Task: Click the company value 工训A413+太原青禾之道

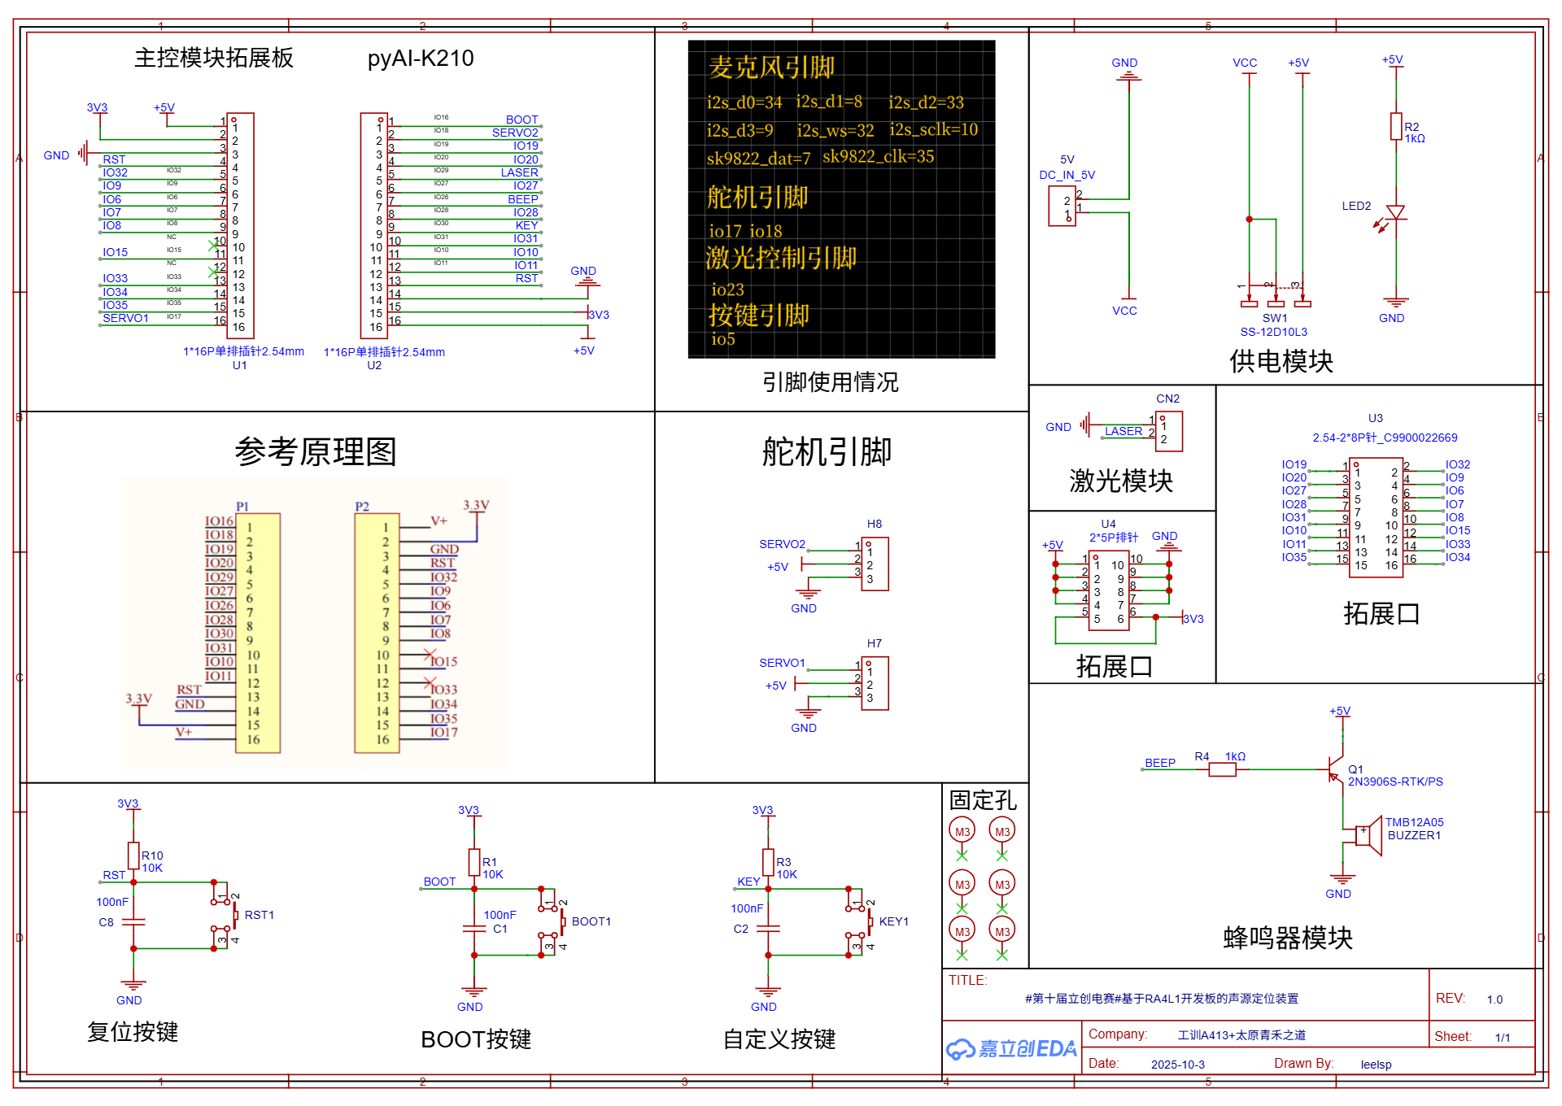Action: [1241, 1035]
